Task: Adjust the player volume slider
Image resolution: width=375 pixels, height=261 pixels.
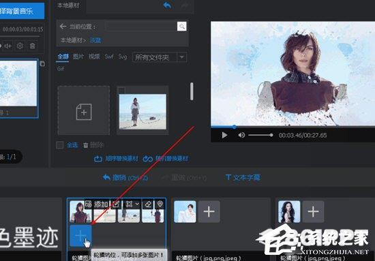Action: pos(260,136)
